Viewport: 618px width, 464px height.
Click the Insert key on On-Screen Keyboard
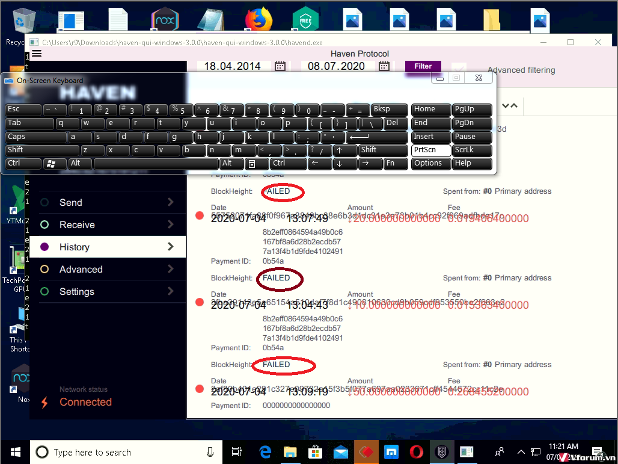(x=431, y=137)
